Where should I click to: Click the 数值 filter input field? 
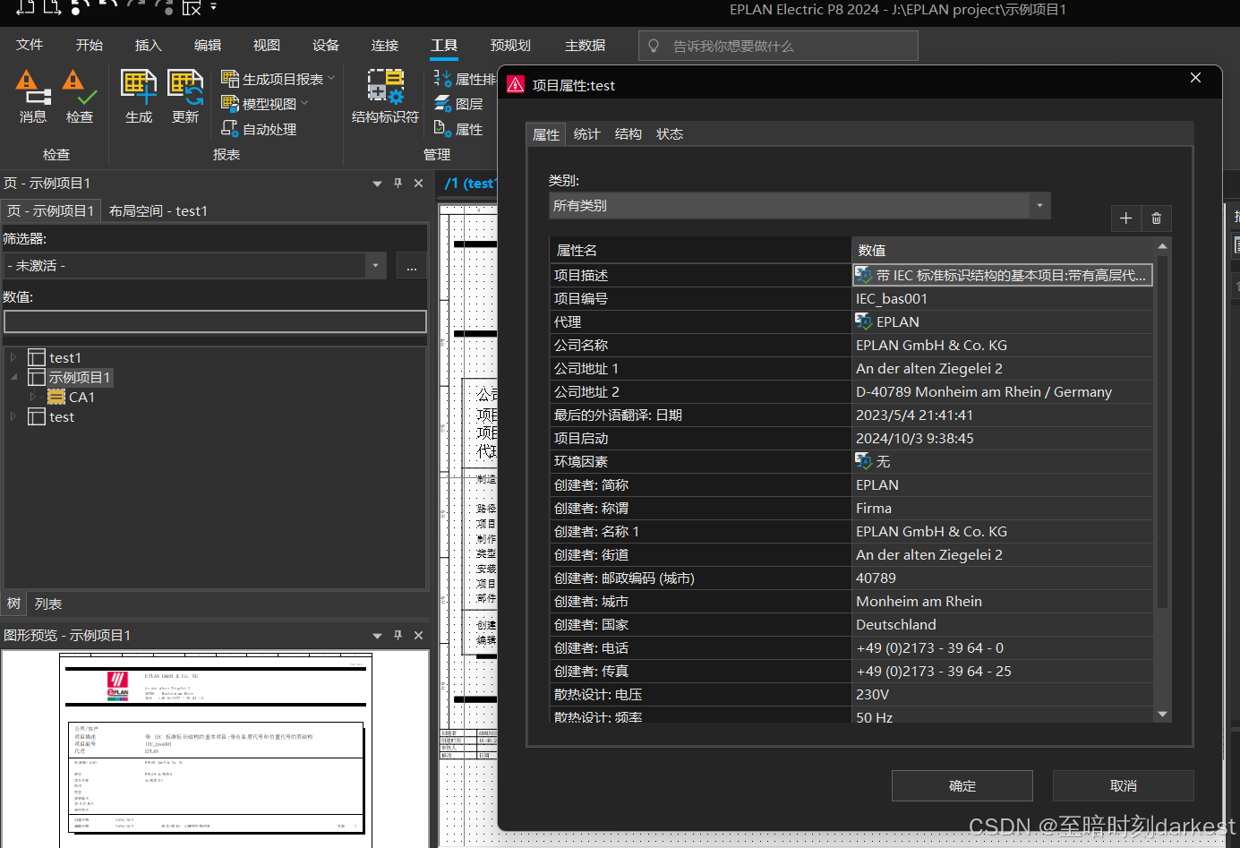[x=215, y=321]
